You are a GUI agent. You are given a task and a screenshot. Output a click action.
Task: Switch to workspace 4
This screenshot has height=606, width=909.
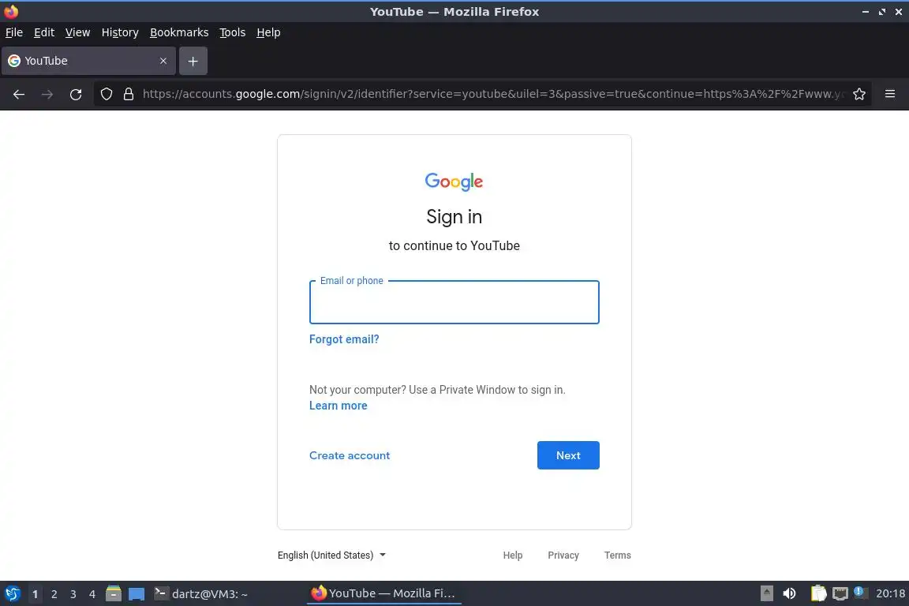92,594
